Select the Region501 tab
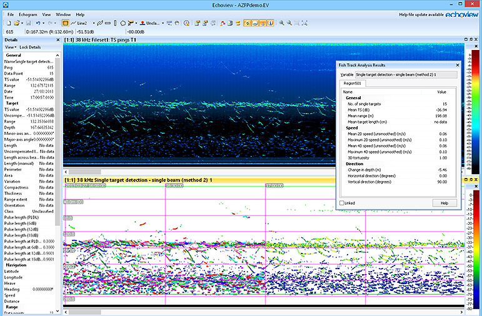 pos(352,83)
